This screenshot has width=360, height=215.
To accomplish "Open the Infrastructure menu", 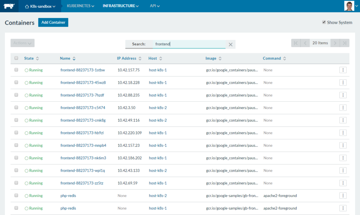I will coord(121,6).
